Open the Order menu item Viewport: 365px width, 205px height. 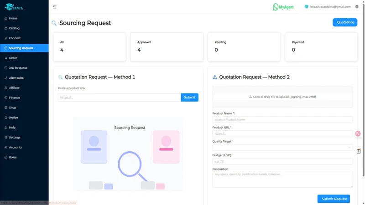click(x=24, y=58)
